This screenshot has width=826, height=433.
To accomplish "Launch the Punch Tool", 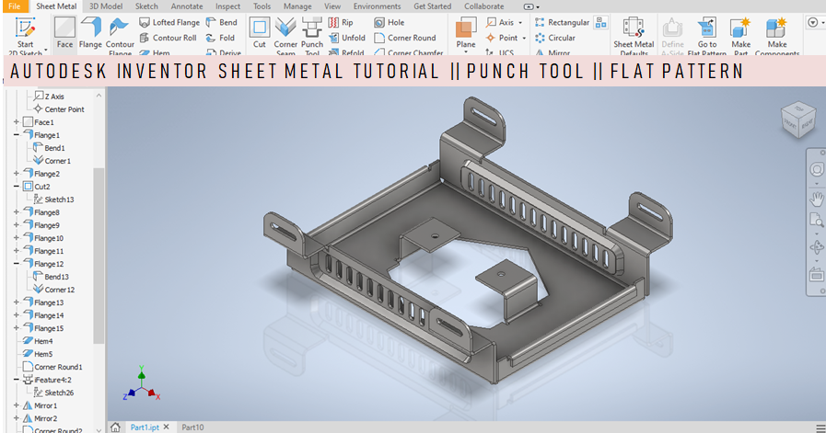I will 312,35.
